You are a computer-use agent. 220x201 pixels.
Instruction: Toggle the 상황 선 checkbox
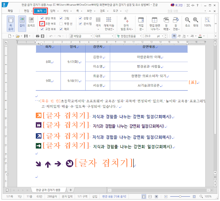pyautogui.click(x=80, y=18)
